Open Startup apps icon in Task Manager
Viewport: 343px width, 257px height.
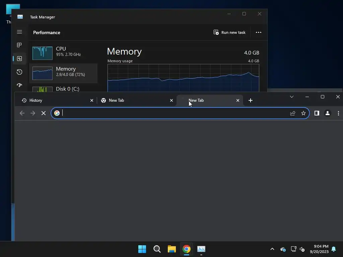[19, 85]
